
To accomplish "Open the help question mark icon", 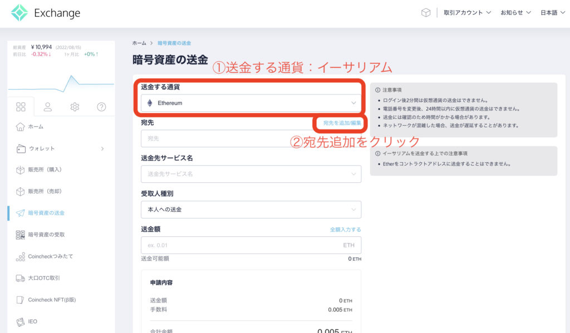I will (101, 107).
